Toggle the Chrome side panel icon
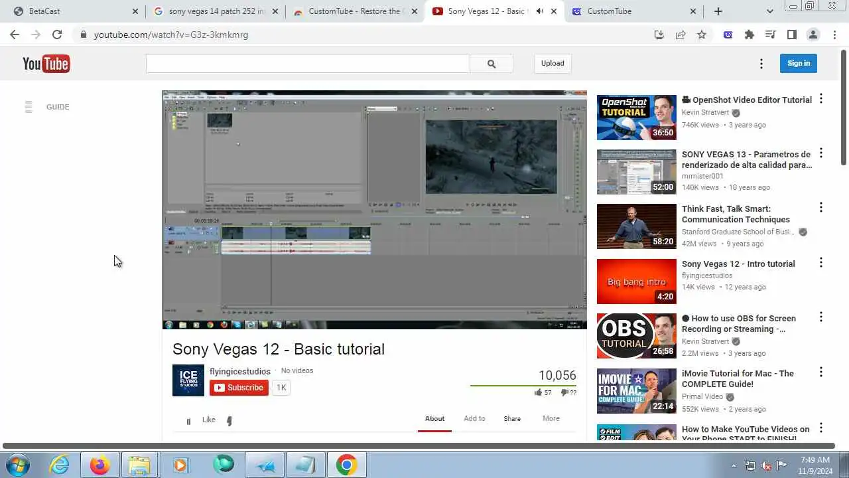Viewport: 849px width, 478px height. tap(792, 35)
